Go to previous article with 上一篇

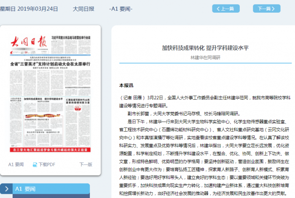pyautogui.click(x=225, y=8)
